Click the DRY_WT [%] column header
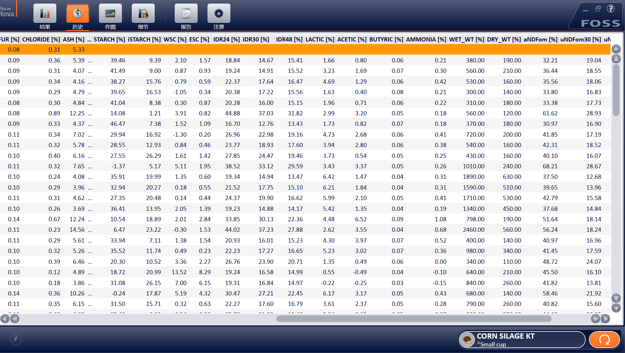This screenshot has width=625, height=353. coord(504,39)
